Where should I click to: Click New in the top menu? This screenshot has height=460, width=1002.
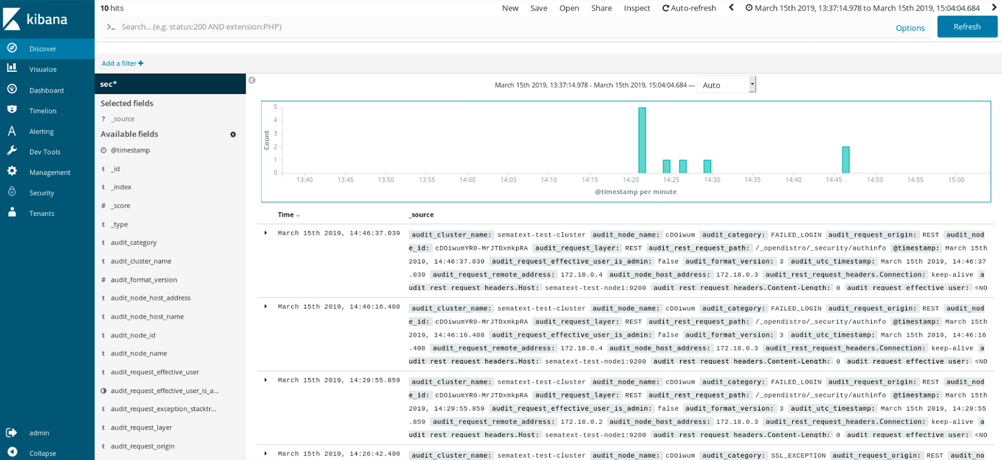(510, 8)
